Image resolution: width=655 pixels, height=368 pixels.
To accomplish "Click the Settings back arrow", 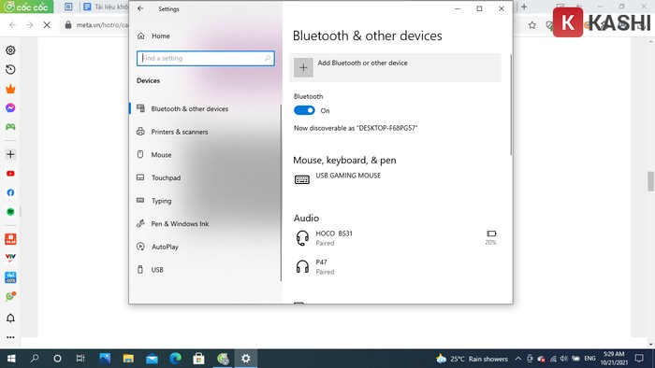I will (140, 8).
